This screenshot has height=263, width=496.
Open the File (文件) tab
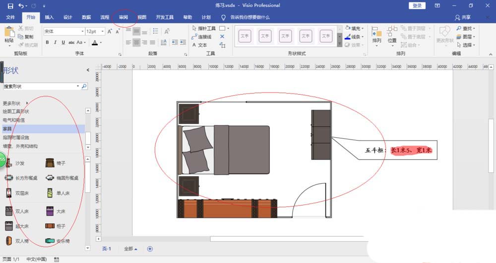pyautogui.click(x=10, y=17)
